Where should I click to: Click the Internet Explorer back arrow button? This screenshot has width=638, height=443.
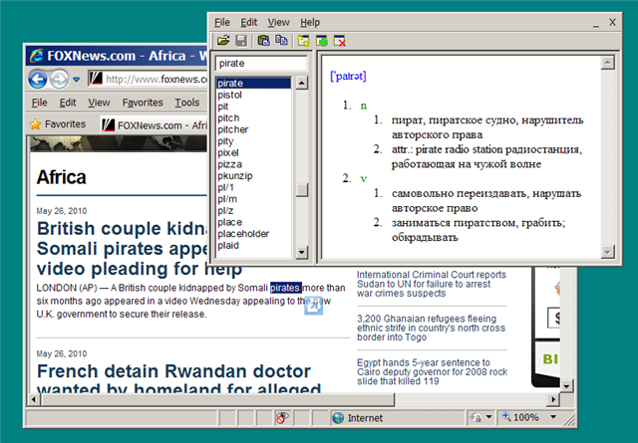[38, 79]
